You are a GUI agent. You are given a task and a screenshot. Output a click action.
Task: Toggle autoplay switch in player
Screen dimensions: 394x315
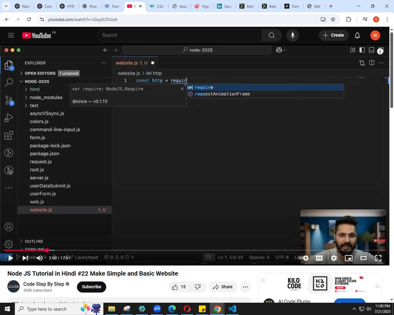point(304,258)
